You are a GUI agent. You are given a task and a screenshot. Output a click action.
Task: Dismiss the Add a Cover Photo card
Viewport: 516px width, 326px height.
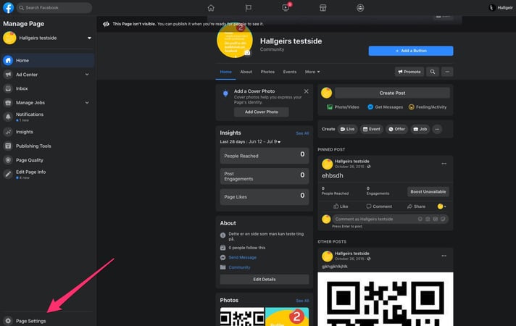tap(307, 91)
